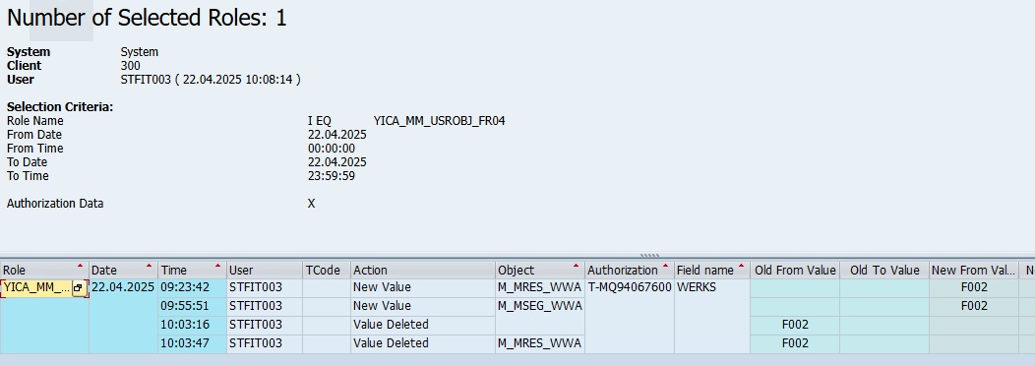Select the Authorization column header
Screen dimensions: 1035x366
pos(629,271)
